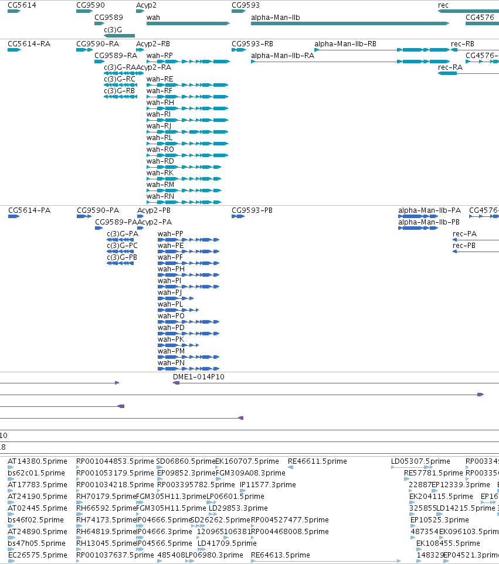Click transcript c(3)G-RC label
499x564 pixels.
[x=120, y=79]
